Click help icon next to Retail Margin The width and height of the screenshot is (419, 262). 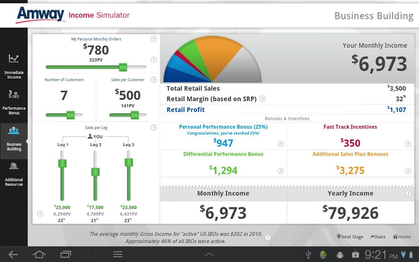[263, 99]
